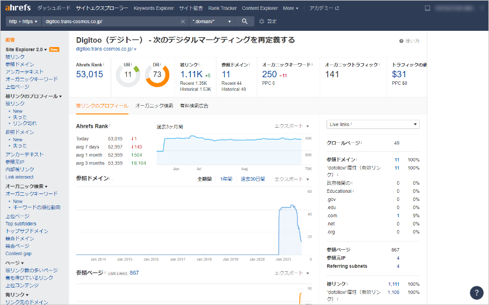Click the 使い方 help icon link
Image resolution: width=489 pixels, height=305 pixels.
(409, 41)
